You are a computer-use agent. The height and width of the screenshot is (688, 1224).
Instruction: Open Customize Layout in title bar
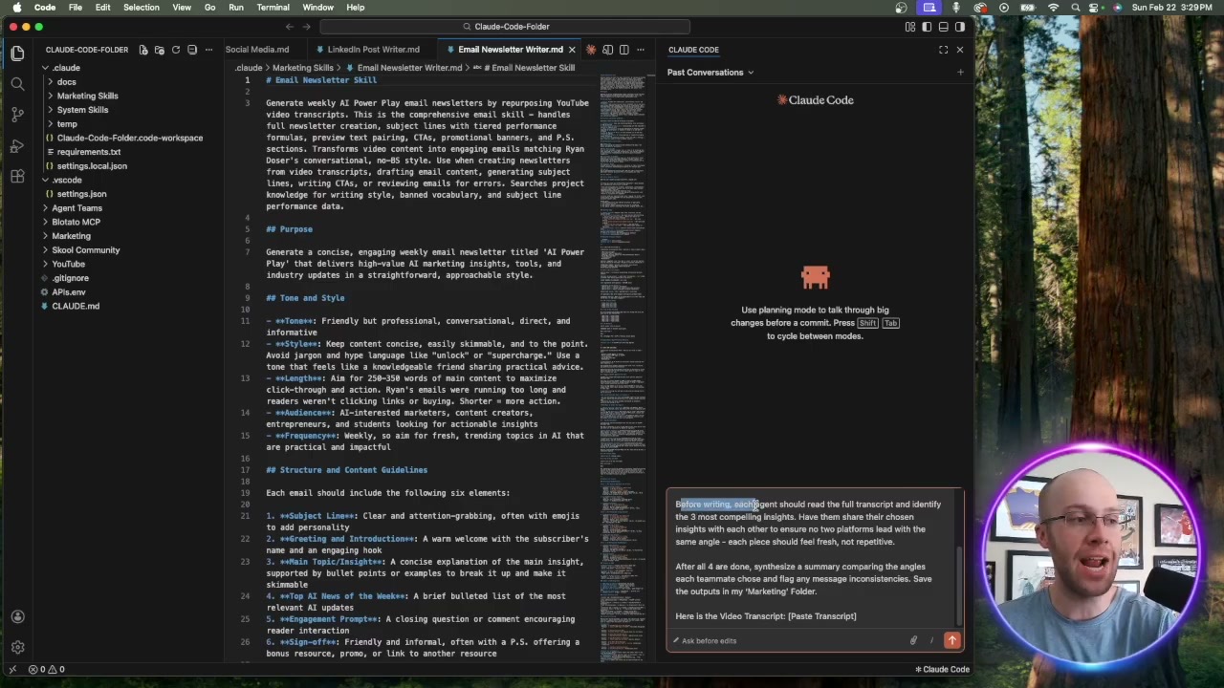pos(909,27)
